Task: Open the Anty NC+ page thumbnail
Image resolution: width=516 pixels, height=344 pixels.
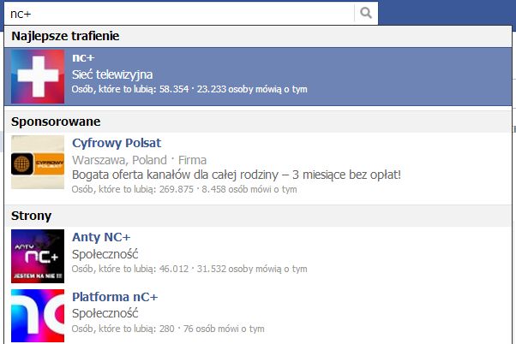Action: [38, 256]
